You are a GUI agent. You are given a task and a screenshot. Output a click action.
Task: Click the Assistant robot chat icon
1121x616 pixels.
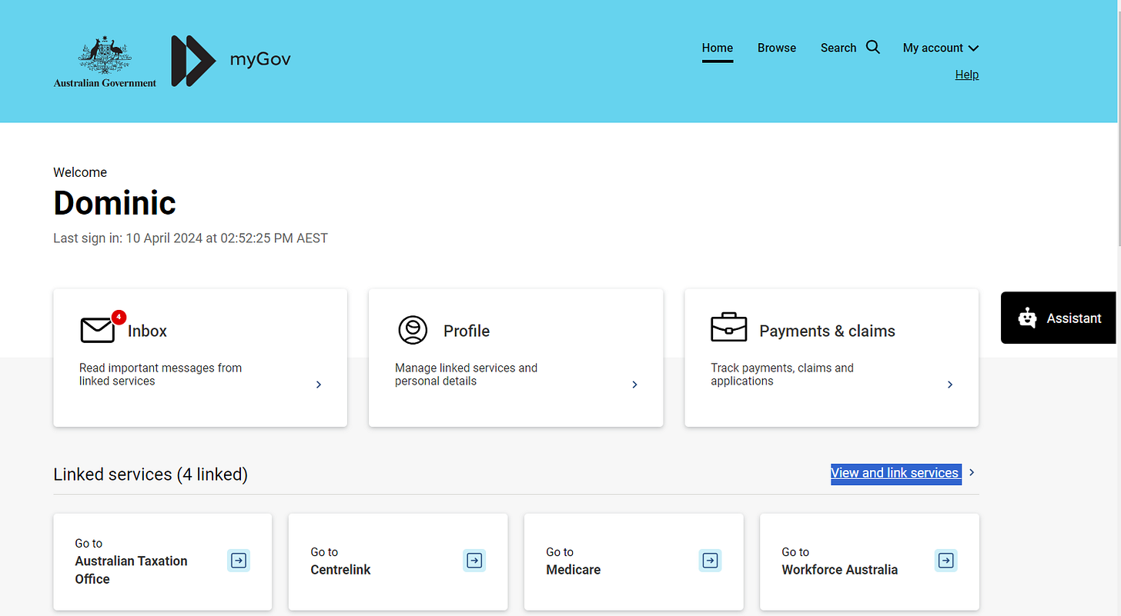pyautogui.click(x=1027, y=318)
